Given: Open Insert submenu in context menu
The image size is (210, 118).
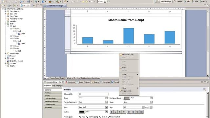Looking at the screenshot, I should coord(129,74).
